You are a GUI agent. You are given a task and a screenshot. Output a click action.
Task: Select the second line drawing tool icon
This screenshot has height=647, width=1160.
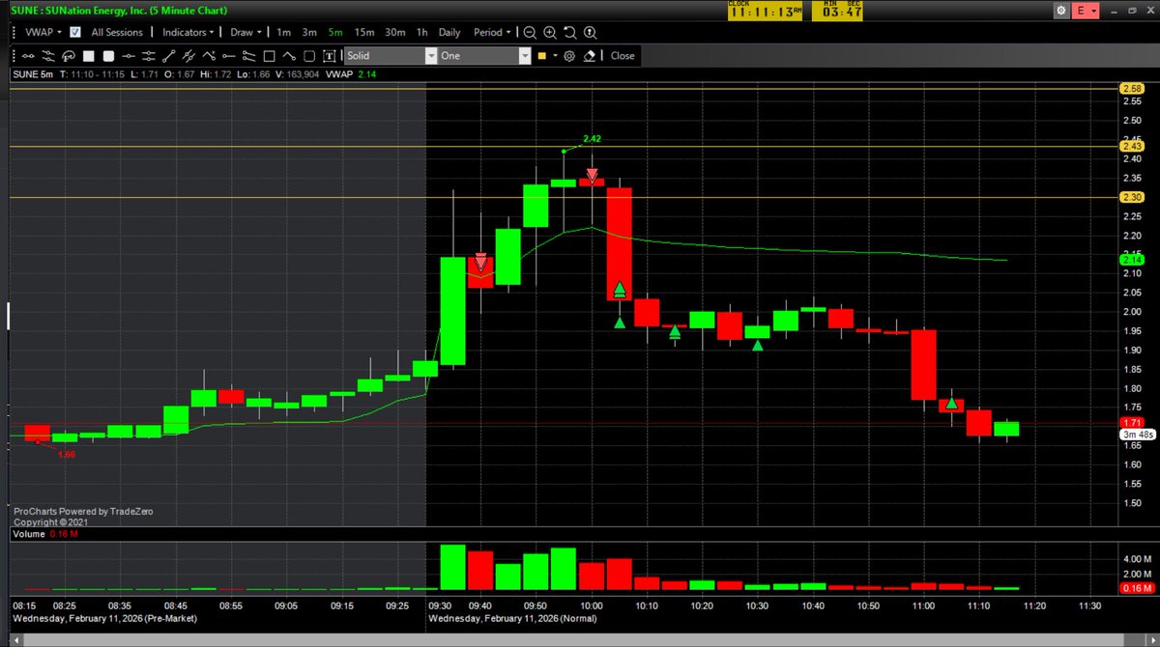(47, 56)
